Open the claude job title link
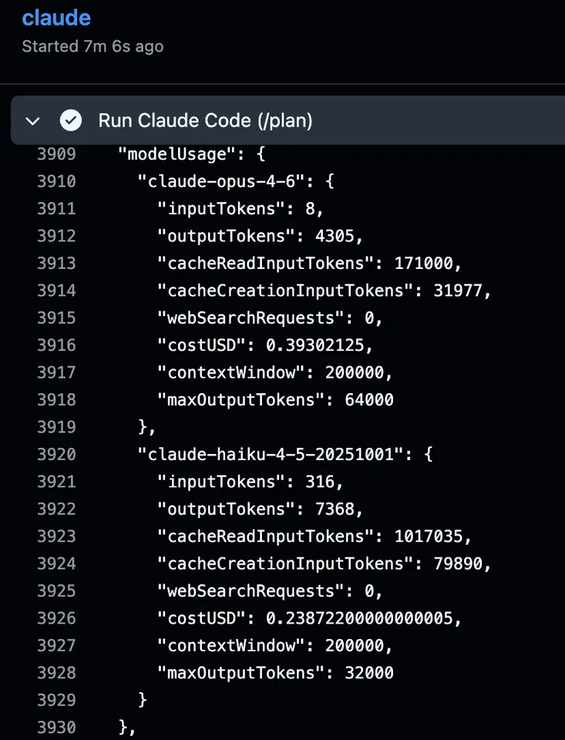 click(x=56, y=18)
